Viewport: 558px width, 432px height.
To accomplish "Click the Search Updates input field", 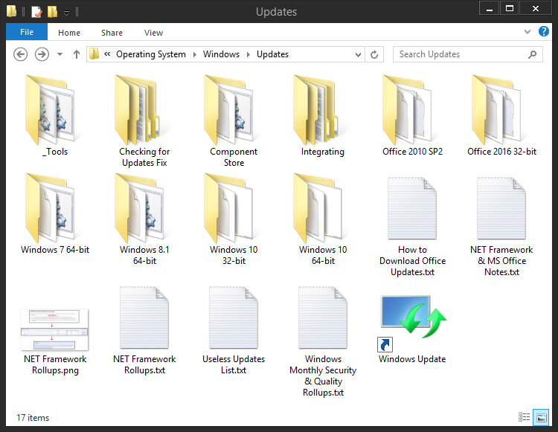I will point(468,54).
